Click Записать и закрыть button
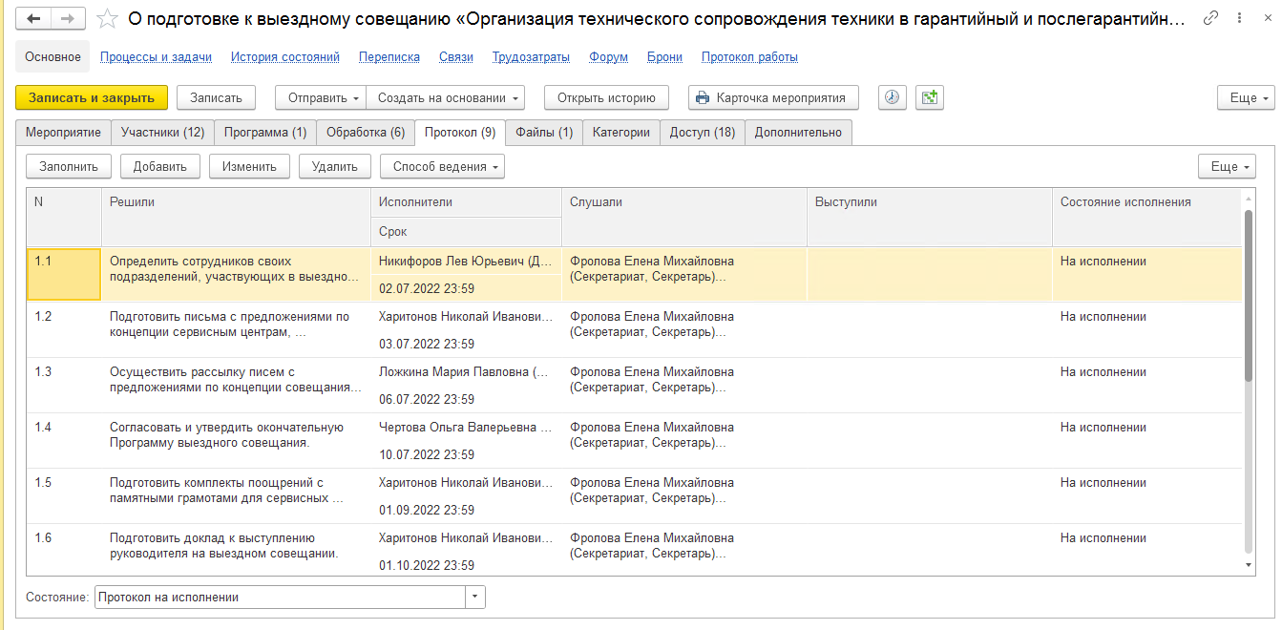This screenshot has height=630, width=1282. pyautogui.click(x=92, y=97)
